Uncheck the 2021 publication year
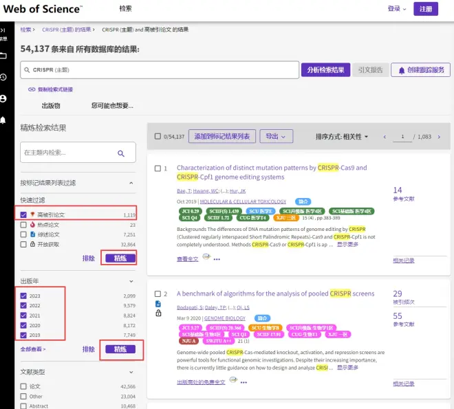Screen dimensions: 454x409 tap(23, 316)
